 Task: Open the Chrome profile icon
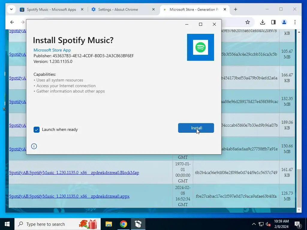(284, 22)
